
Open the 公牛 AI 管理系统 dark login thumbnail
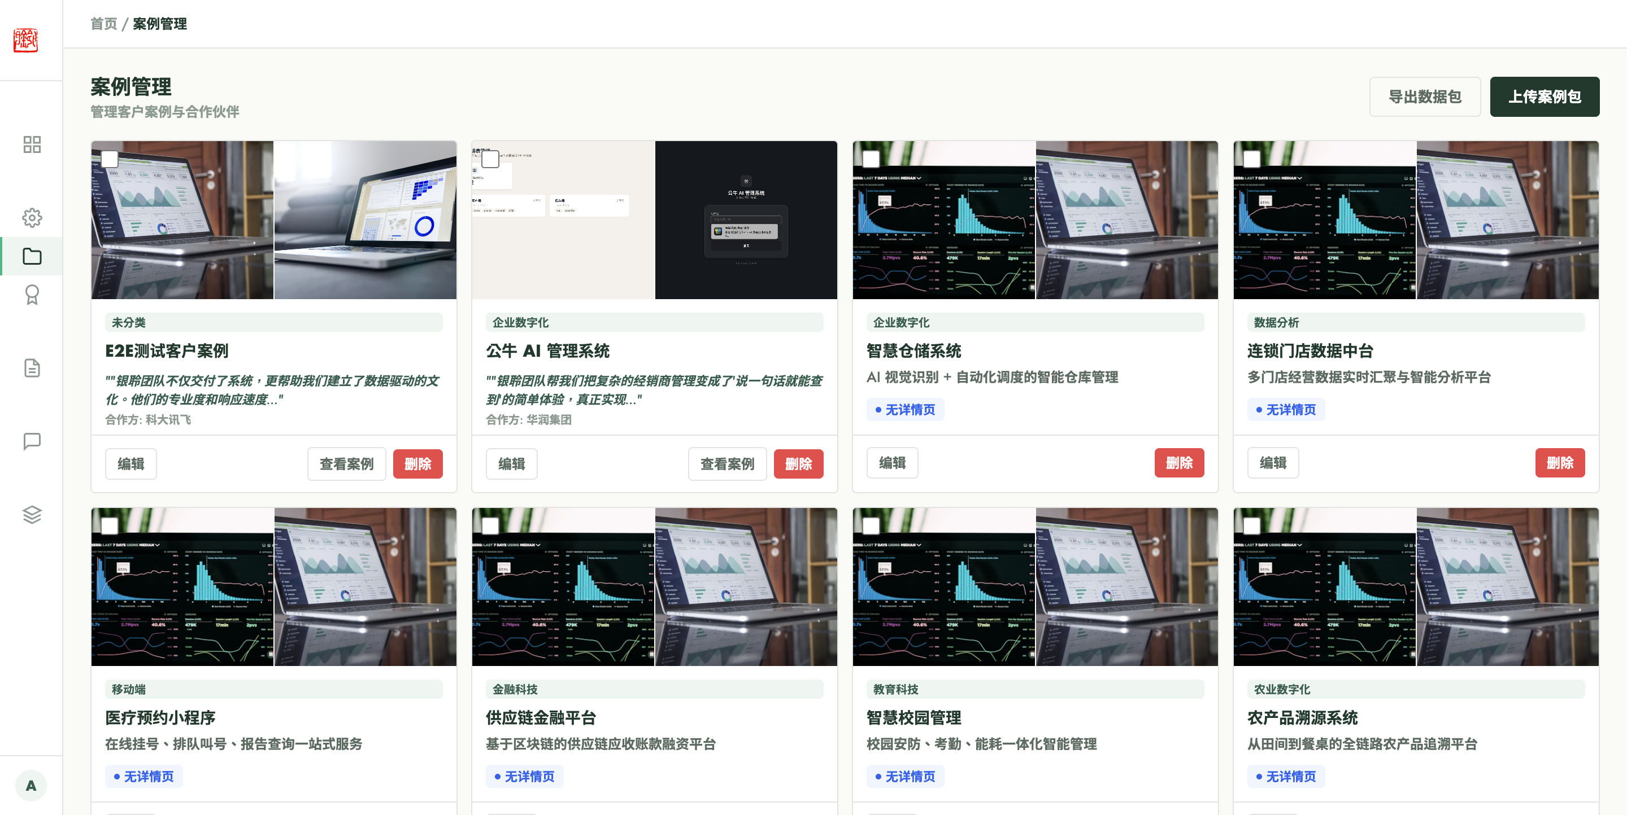tap(746, 220)
